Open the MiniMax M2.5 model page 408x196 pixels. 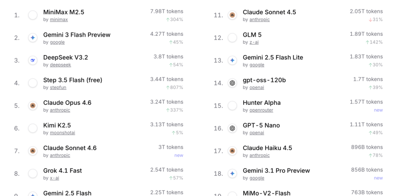pos(63,12)
